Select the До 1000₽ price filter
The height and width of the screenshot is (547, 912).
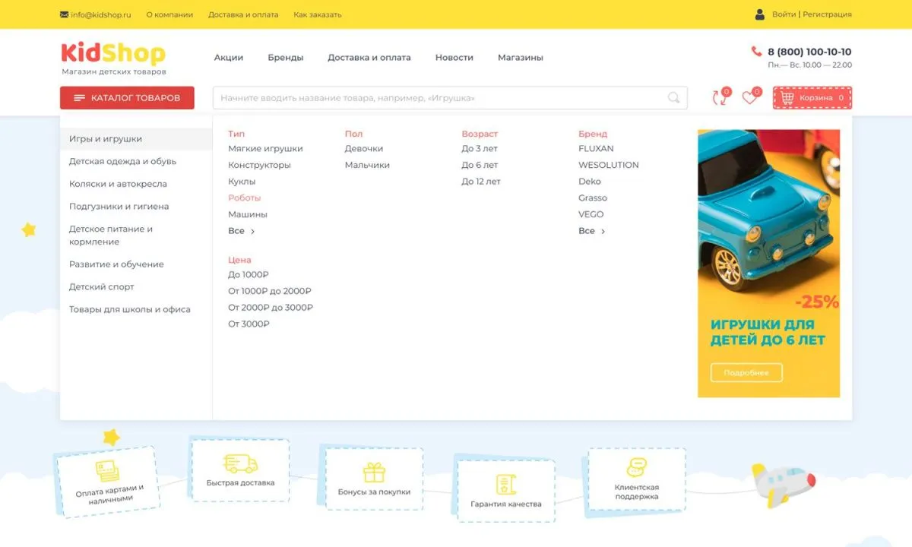pos(249,275)
